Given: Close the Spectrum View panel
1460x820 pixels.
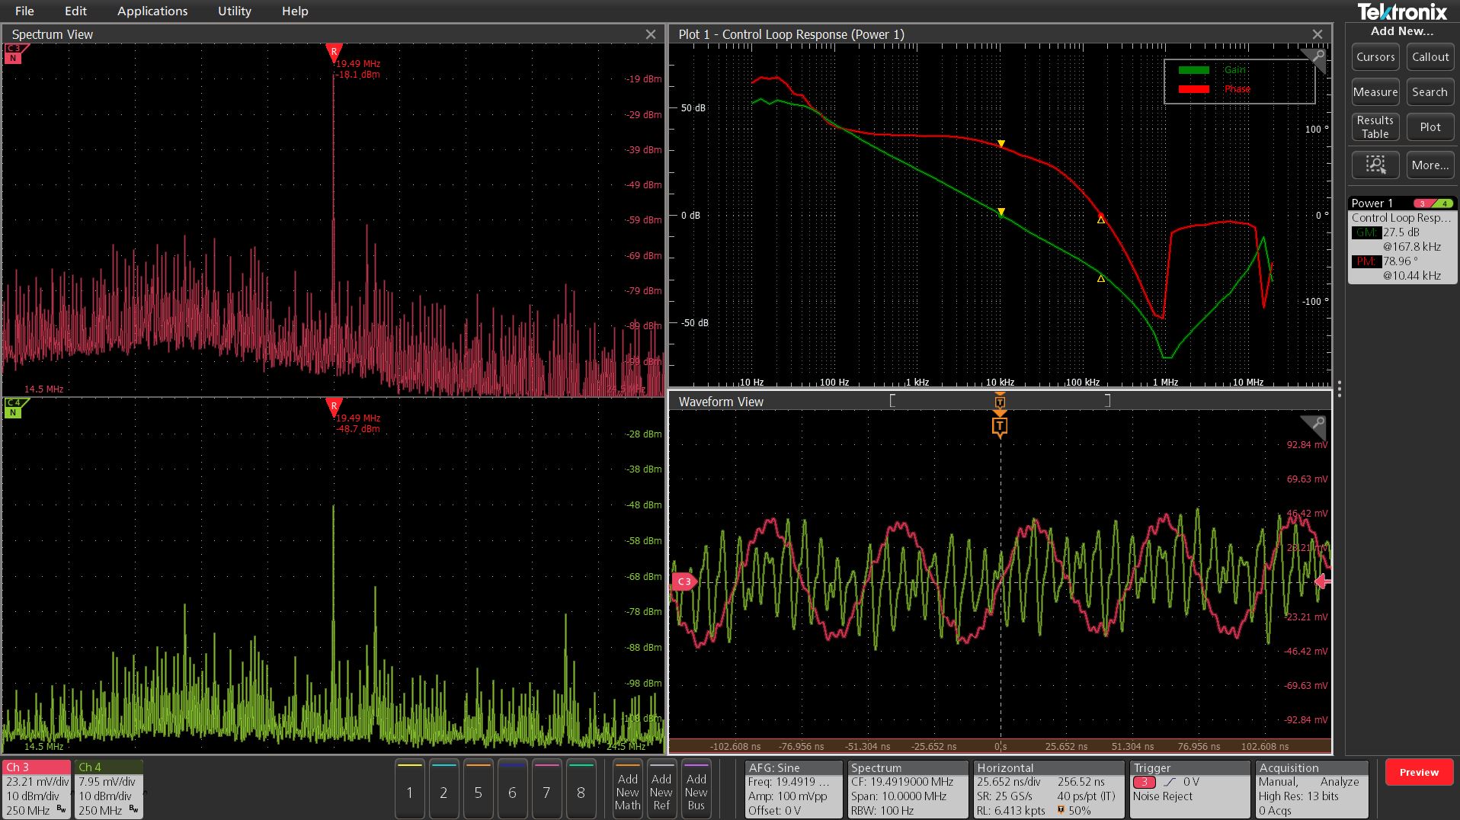Looking at the screenshot, I should [x=650, y=34].
